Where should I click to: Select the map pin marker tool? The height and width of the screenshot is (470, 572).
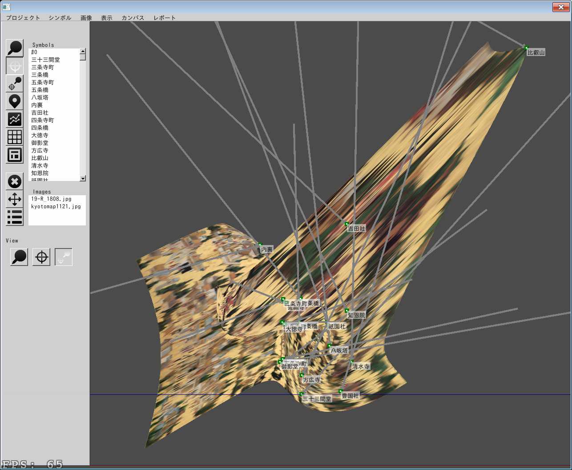point(15,101)
